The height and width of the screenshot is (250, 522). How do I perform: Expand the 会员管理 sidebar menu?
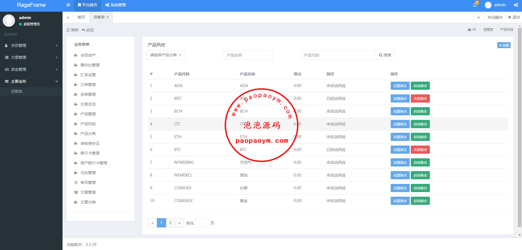click(x=31, y=45)
